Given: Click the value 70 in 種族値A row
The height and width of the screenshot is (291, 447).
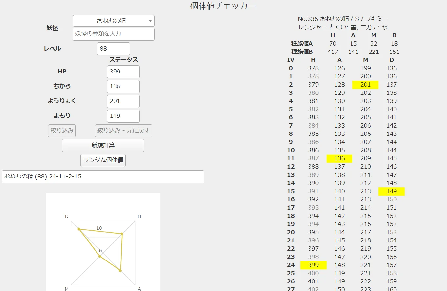Looking at the screenshot, I should 333,44.
